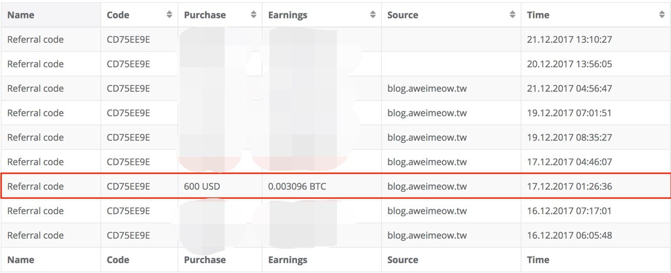Sort by Time column arrows

662,15
